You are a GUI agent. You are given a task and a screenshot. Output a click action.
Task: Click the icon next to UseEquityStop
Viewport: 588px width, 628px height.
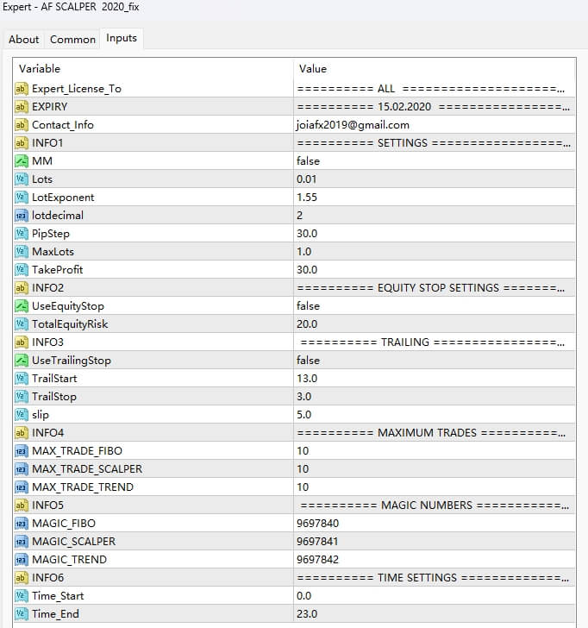[22, 306]
